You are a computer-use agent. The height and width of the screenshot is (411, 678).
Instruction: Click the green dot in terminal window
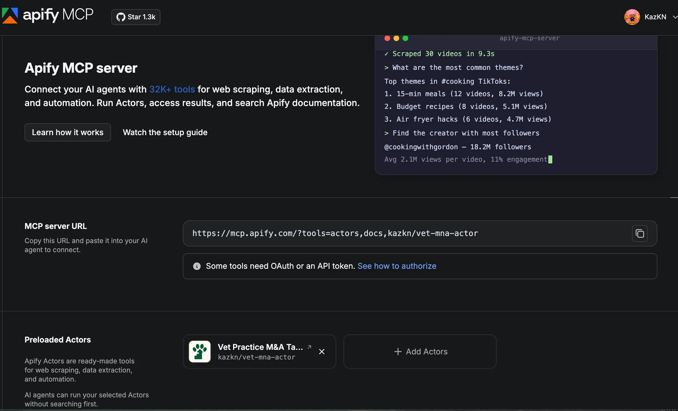click(405, 38)
